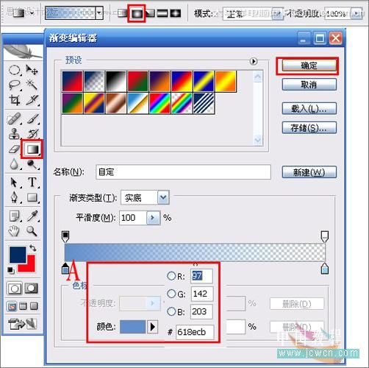Image resolution: width=369 pixels, height=368 pixels.
Task: Select the Dodge tool
Action: [x=32, y=164]
